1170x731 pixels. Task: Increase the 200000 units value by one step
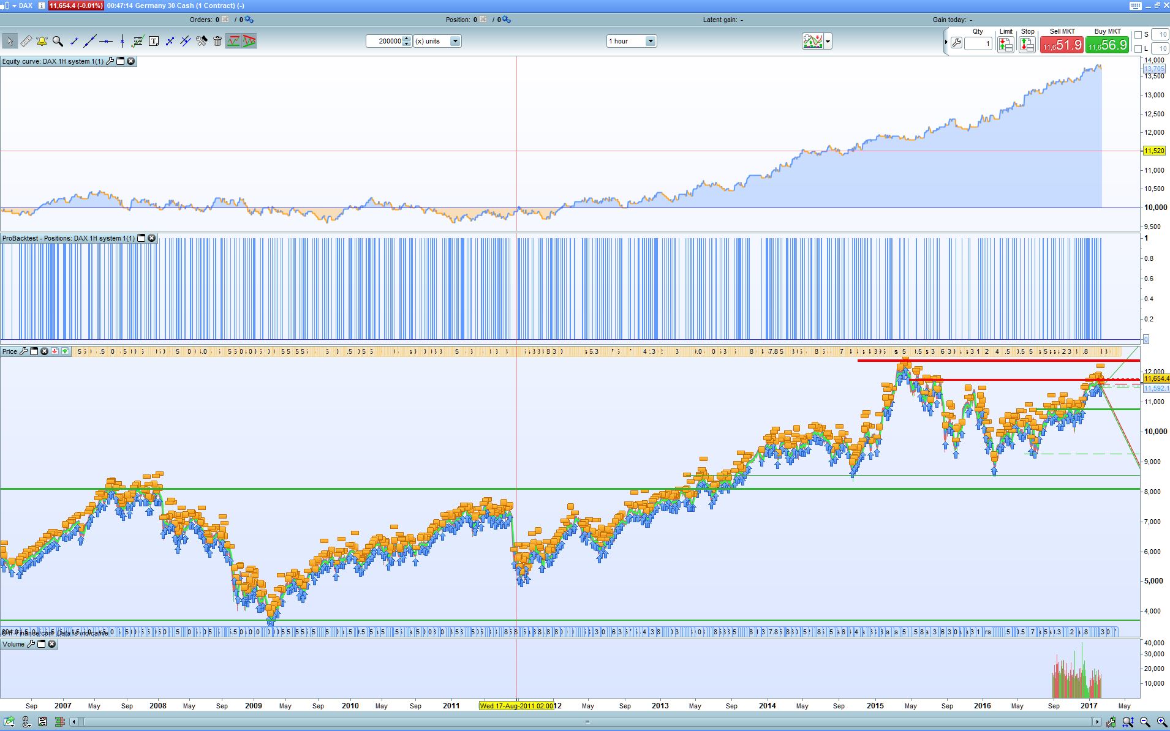click(407, 38)
